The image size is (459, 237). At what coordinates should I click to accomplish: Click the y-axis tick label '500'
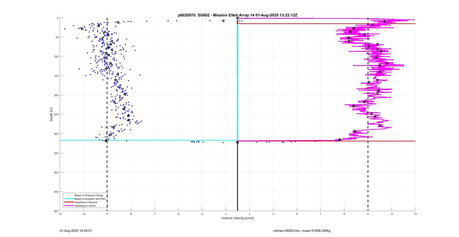(x=56, y=211)
